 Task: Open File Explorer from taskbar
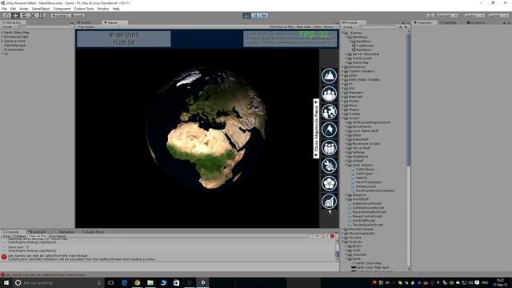coord(150,282)
